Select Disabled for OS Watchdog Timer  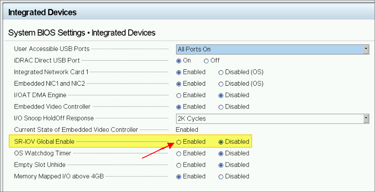[x=221, y=153]
